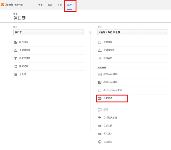Click Dd icon beside 自訂定義

pyautogui.click(x=100, y=126)
